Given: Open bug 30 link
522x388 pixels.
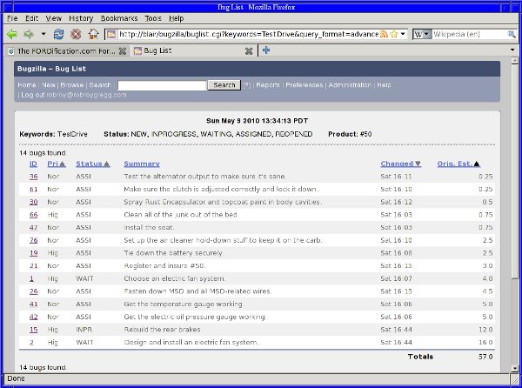Looking at the screenshot, I should [34, 202].
